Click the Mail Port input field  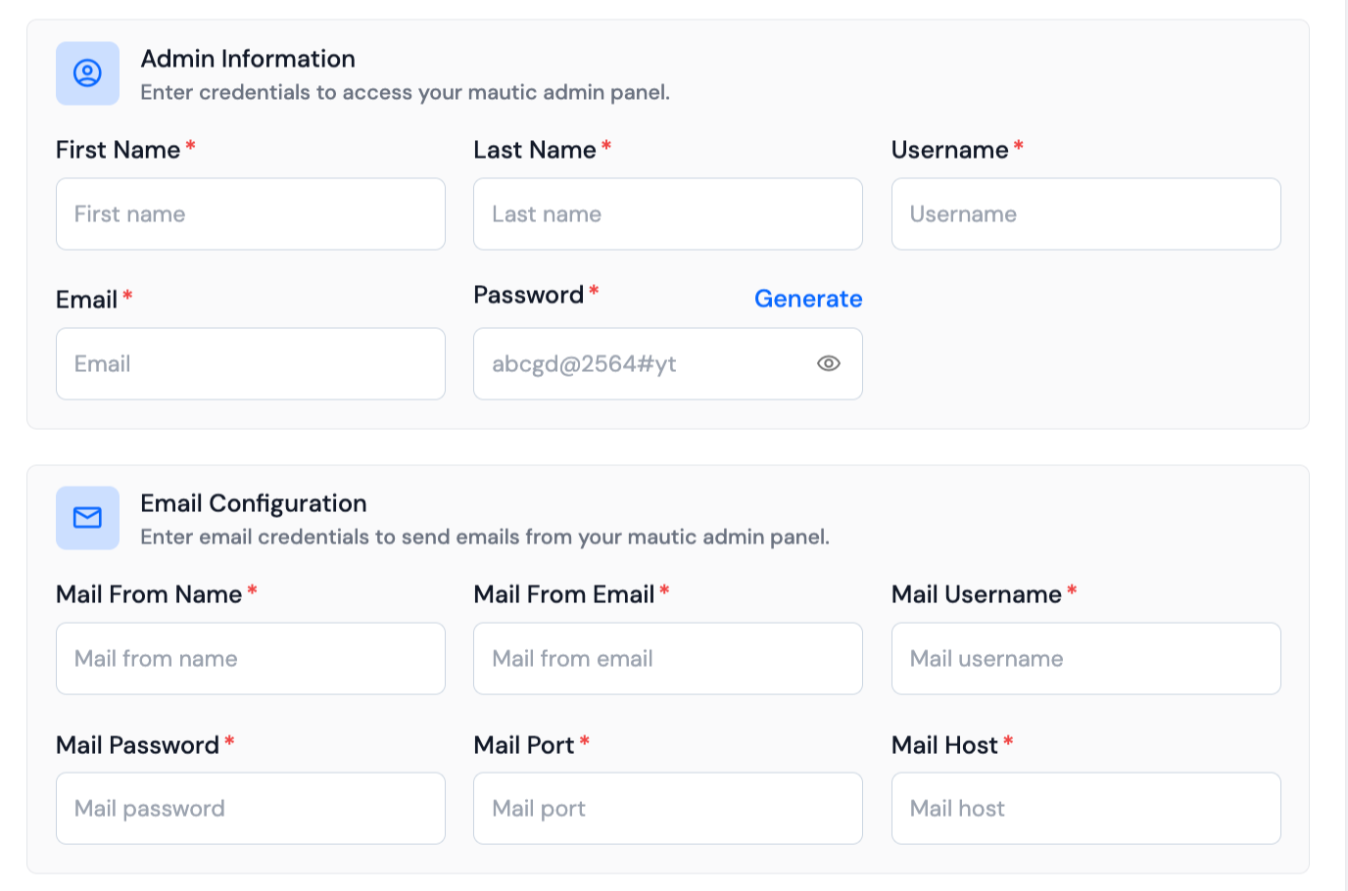pos(667,808)
